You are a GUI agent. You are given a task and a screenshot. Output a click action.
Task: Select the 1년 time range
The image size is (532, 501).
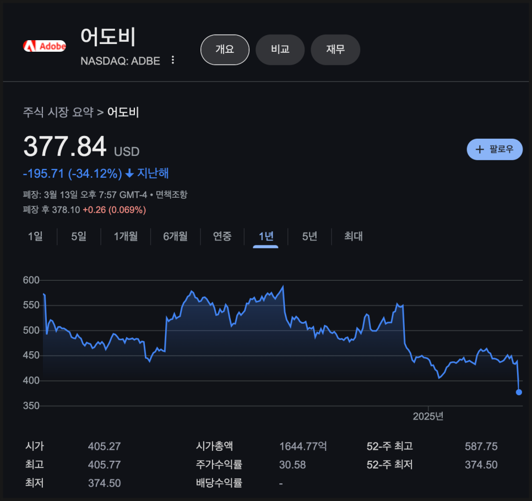click(x=266, y=236)
